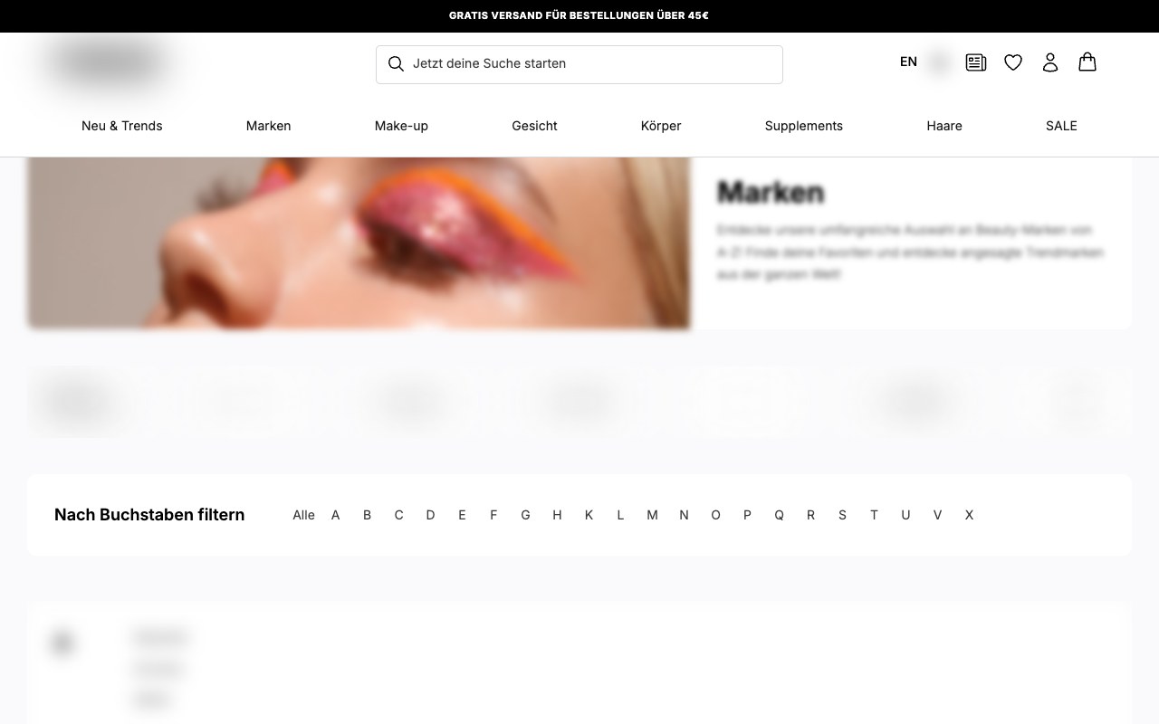1159x724 pixels.
Task: Filter brands by letter E
Action: (x=462, y=515)
